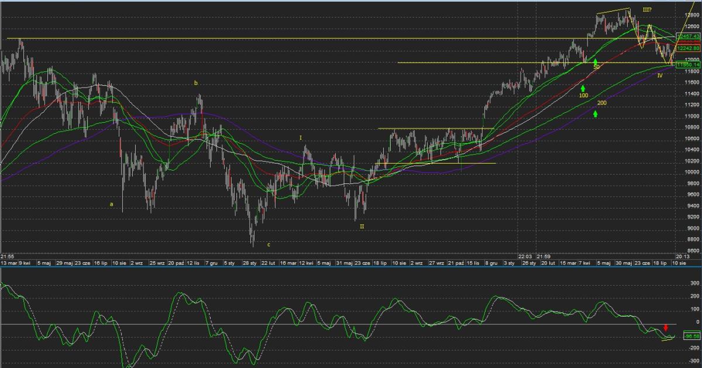Select the 11950.14 green price tag

[688, 65]
